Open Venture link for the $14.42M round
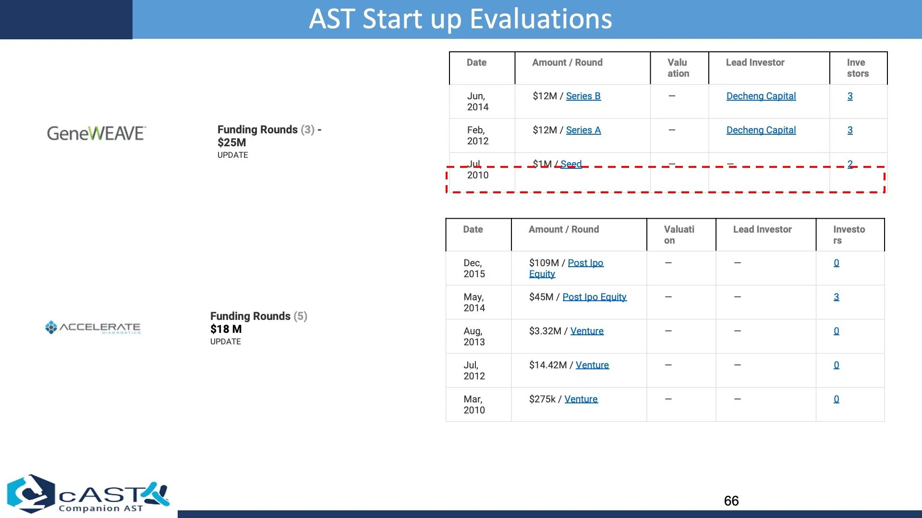Screen dimensions: 922x518 tap(592, 365)
